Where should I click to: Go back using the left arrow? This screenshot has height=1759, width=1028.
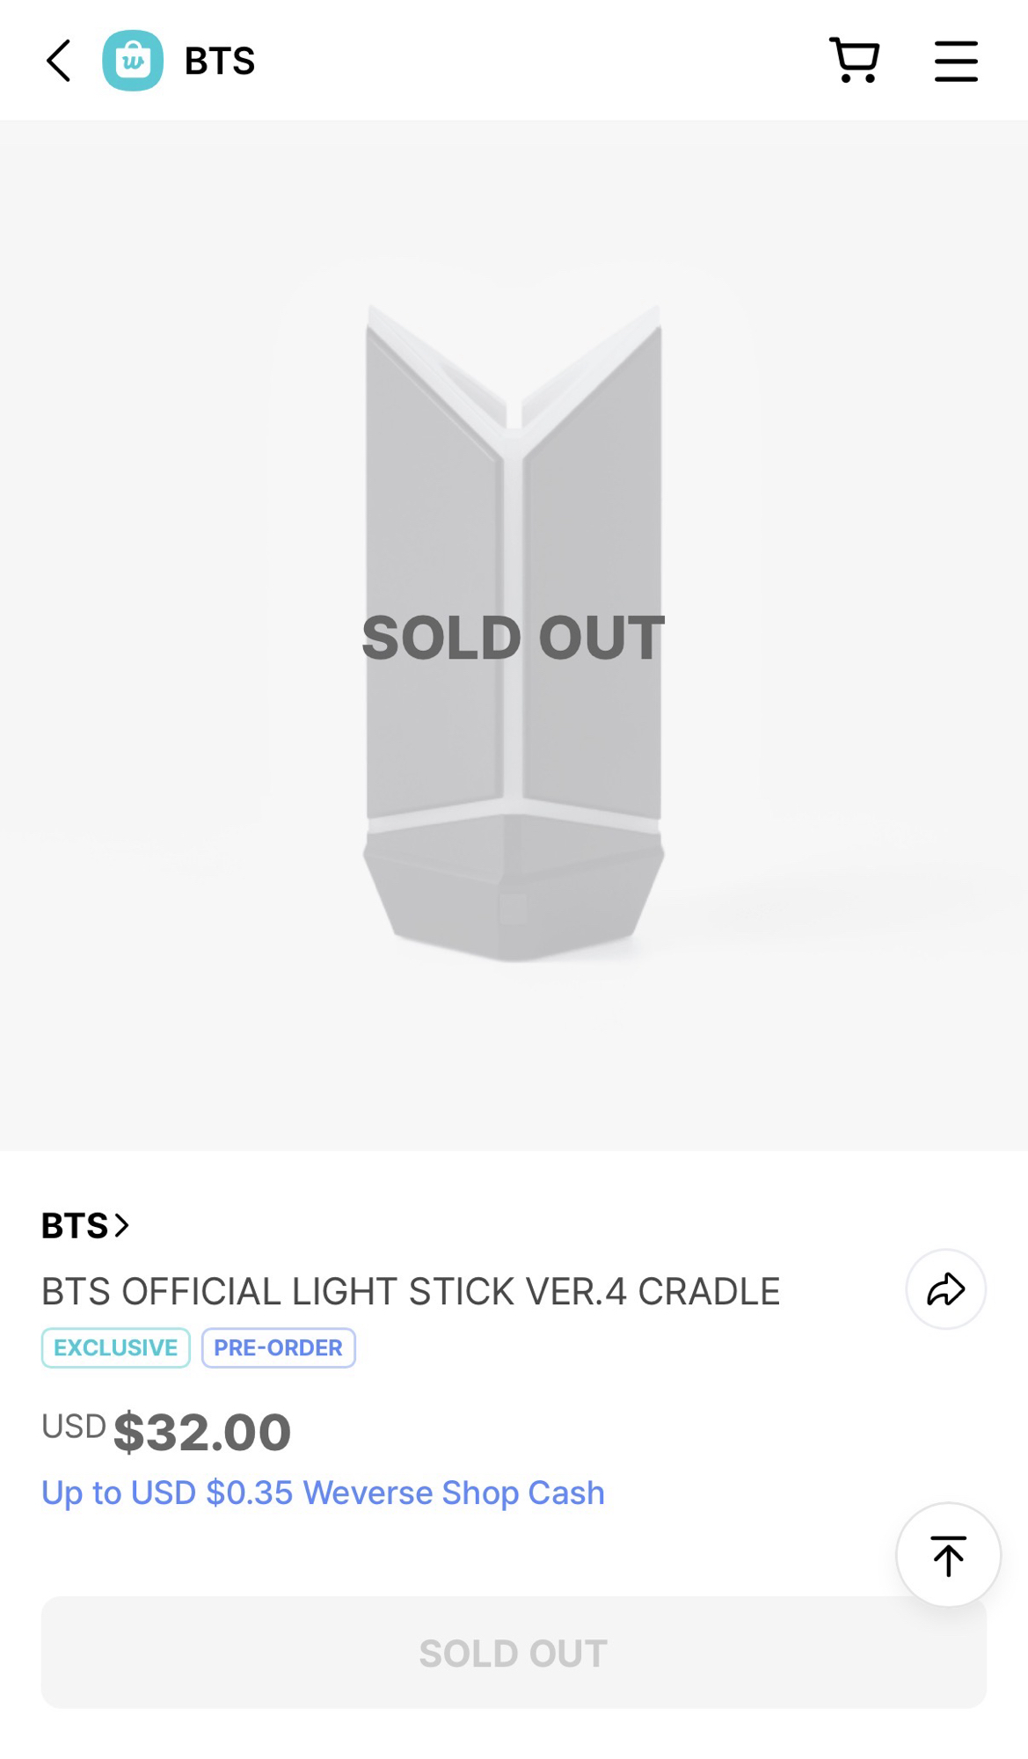tap(58, 61)
